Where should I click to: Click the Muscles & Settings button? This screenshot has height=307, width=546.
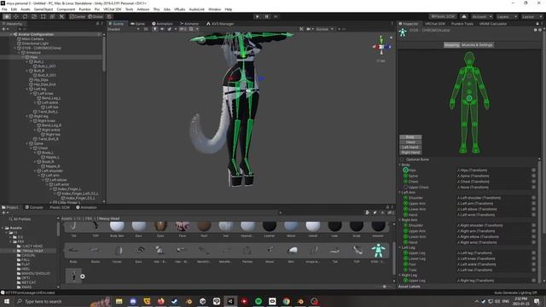pyautogui.click(x=477, y=45)
